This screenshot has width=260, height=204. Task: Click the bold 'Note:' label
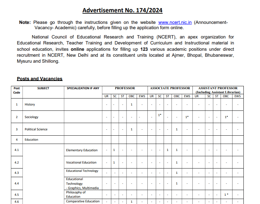[x=25, y=23]
